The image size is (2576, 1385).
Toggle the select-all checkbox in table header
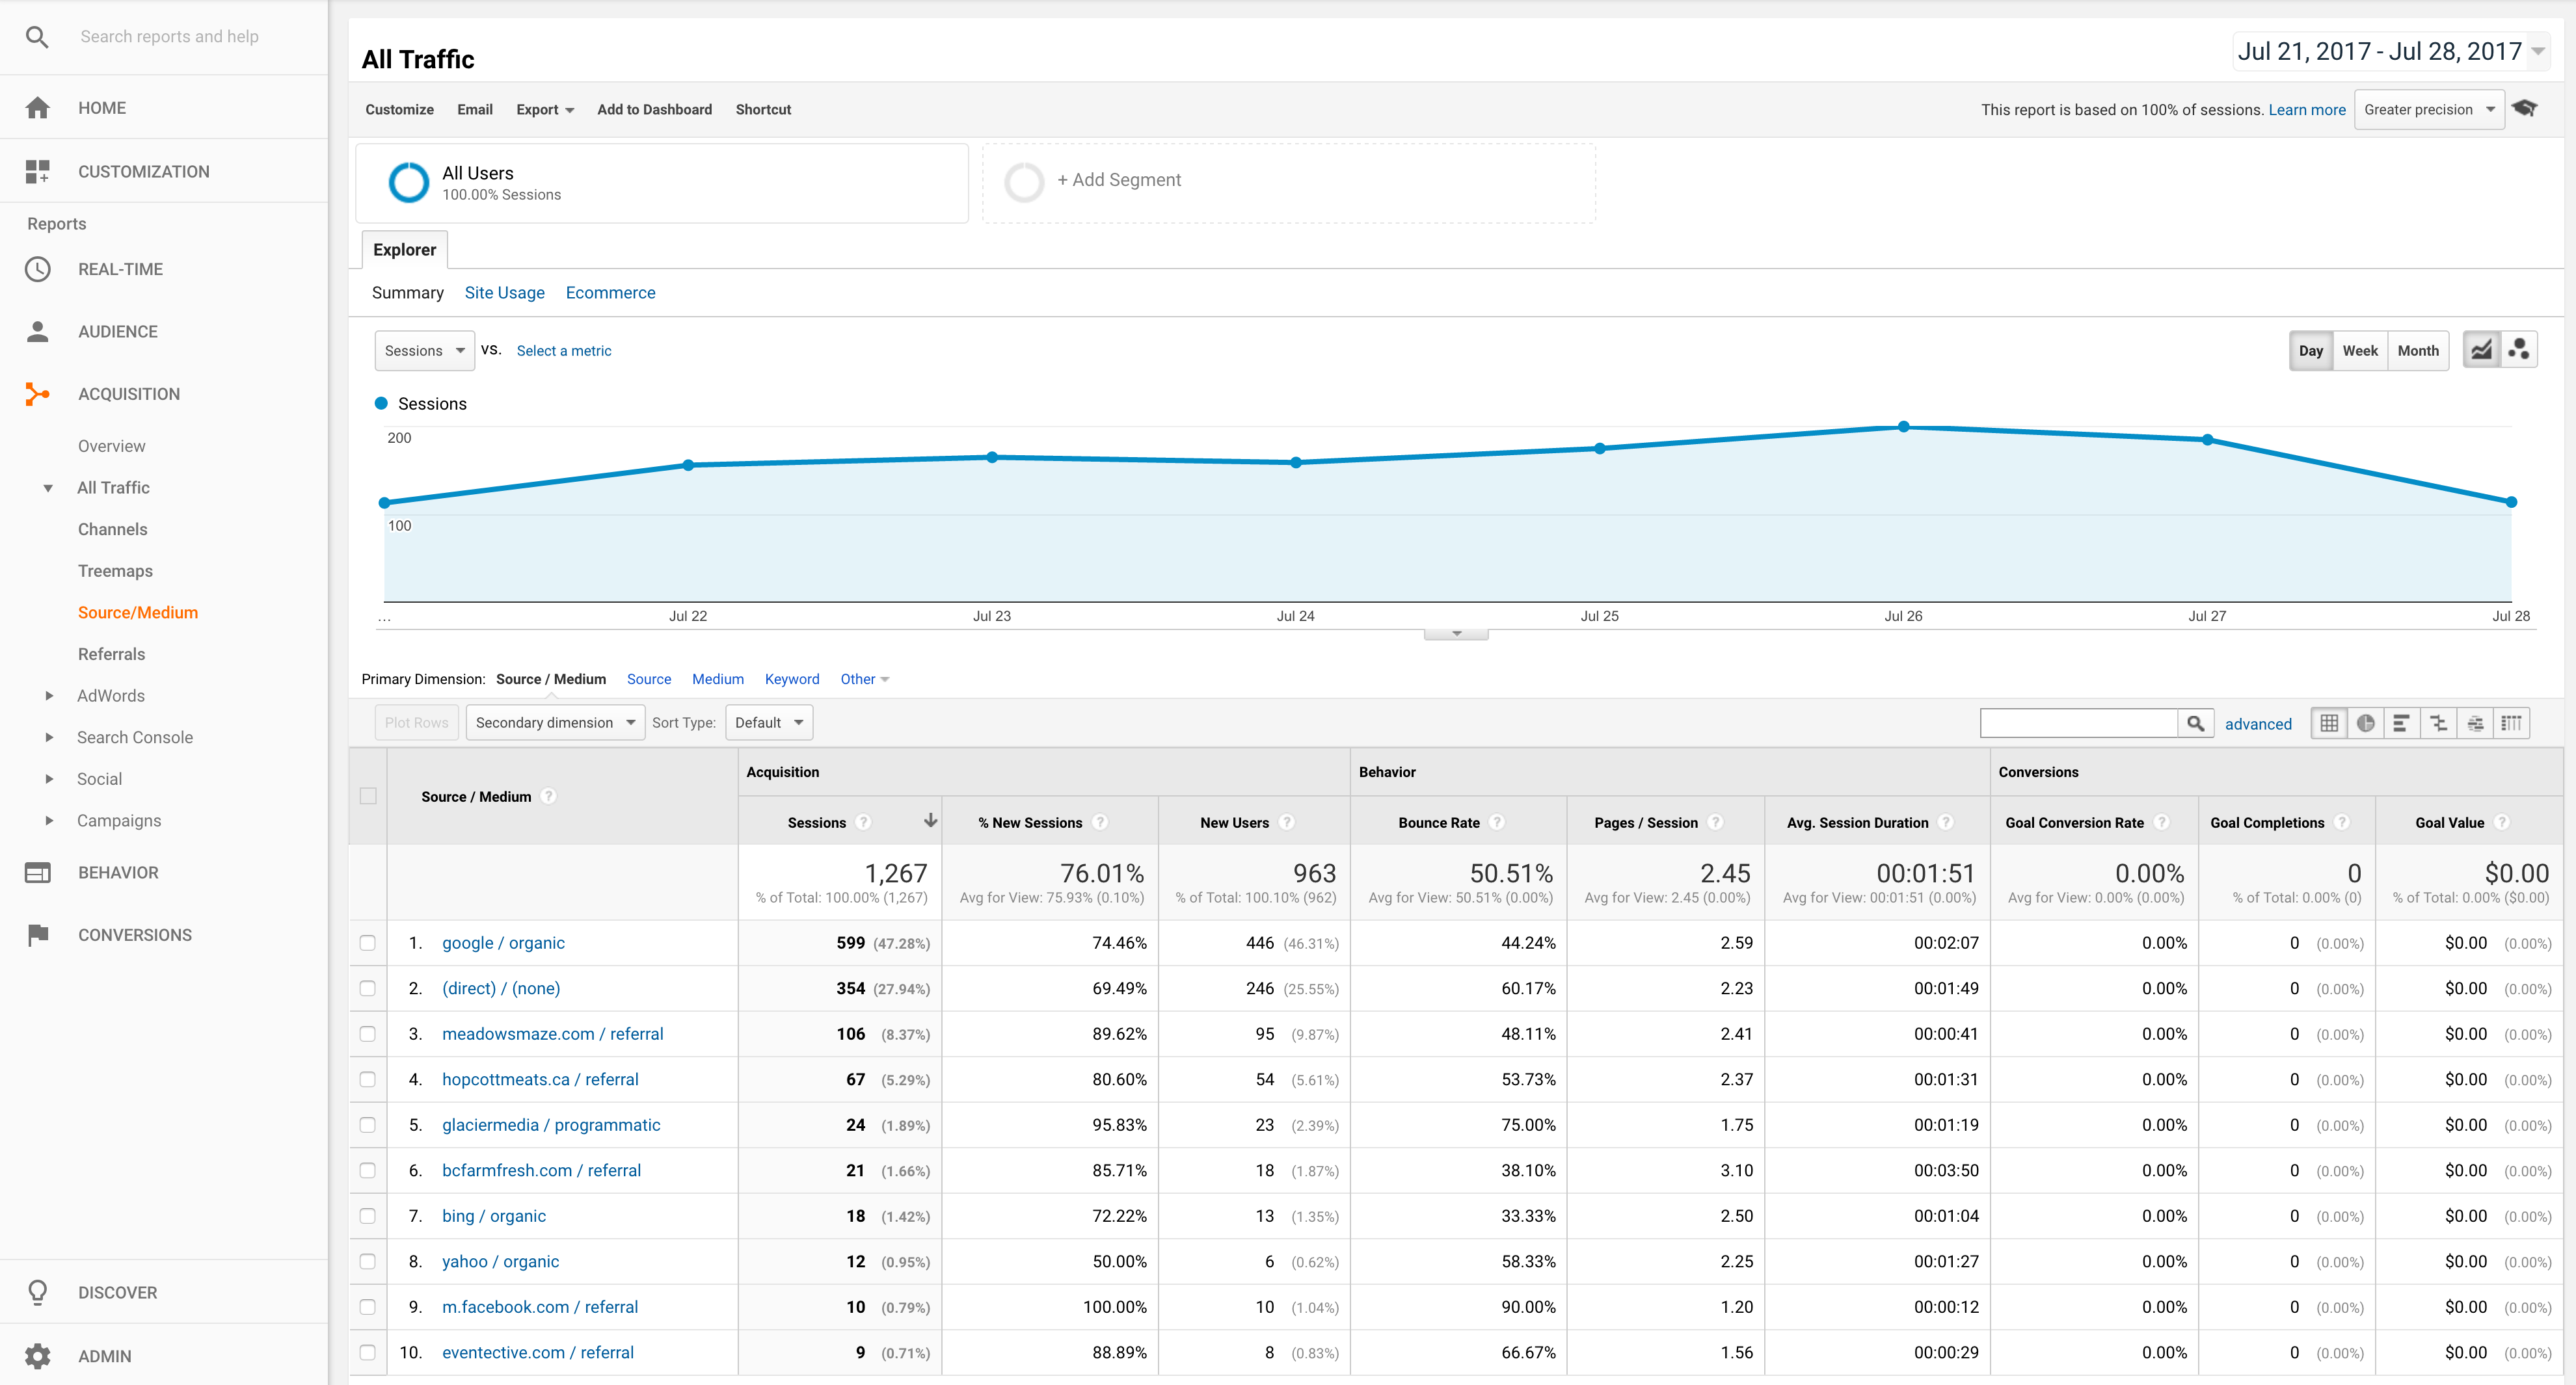[x=368, y=795]
